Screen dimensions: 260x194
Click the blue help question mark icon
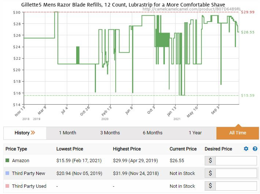255,149
